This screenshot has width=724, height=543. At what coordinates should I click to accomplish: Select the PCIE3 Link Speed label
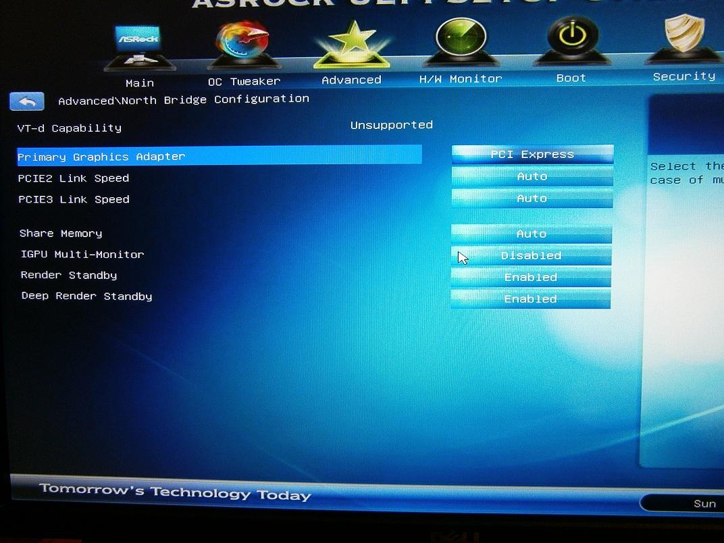point(74,199)
